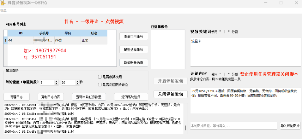Click the maximum speed field showing 20
The height and width of the screenshot is (139, 302).
(x=69, y=83)
